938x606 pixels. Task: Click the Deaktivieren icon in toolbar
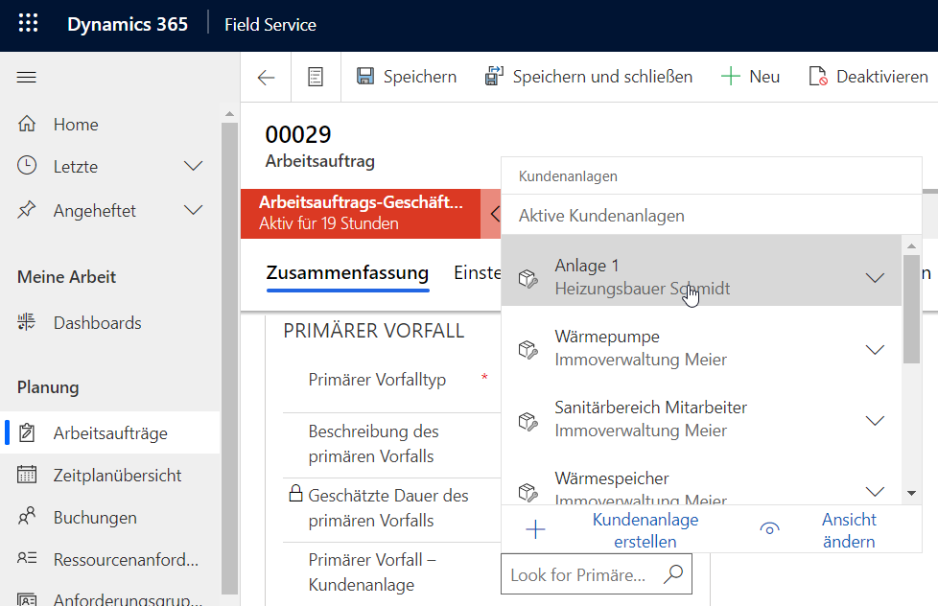818,77
